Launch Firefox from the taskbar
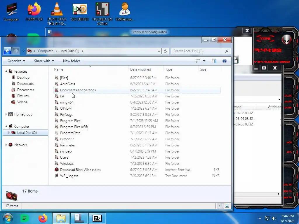 coord(43,218)
